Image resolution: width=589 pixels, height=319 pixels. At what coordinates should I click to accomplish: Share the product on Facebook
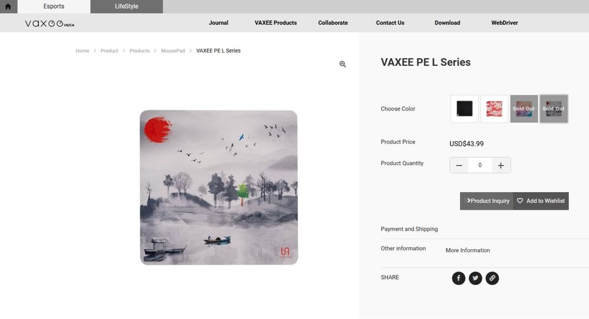pyautogui.click(x=458, y=278)
